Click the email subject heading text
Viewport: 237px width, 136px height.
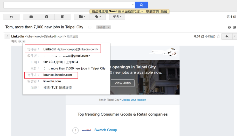[44, 27]
